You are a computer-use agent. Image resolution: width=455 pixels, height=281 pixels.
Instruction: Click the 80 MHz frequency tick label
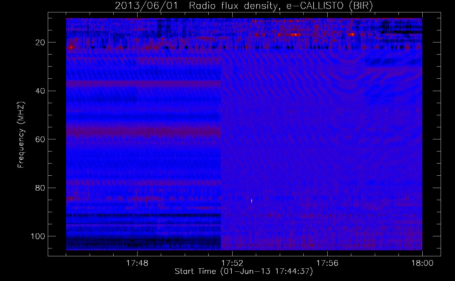point(40,188)
